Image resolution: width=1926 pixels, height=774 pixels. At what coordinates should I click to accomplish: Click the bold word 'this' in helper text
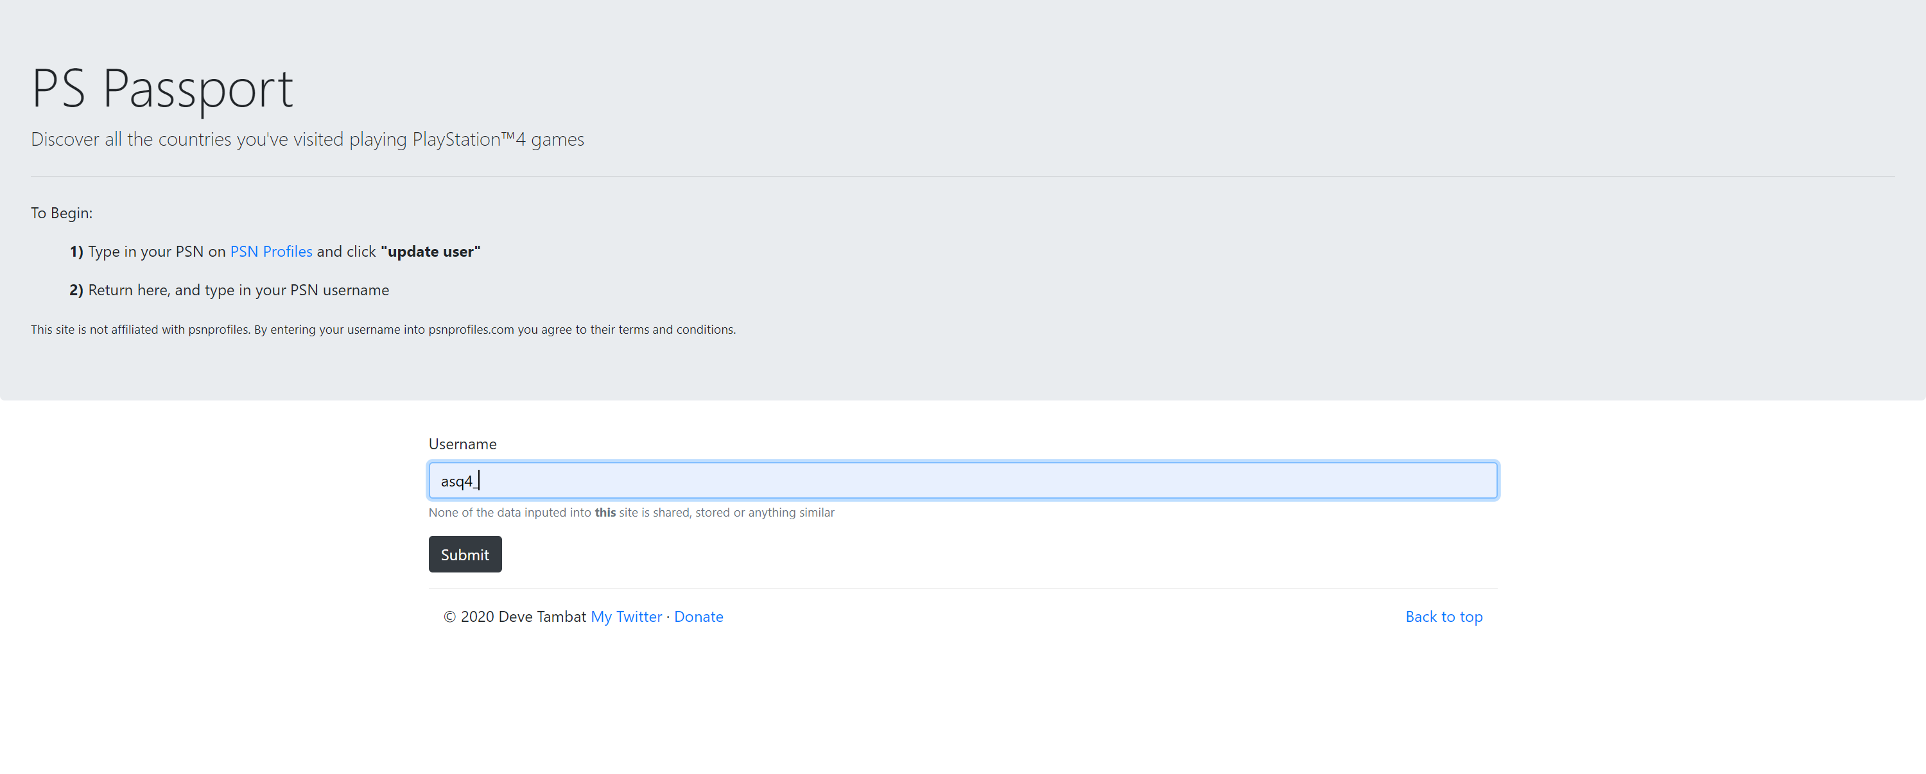(x=605, y=513)
